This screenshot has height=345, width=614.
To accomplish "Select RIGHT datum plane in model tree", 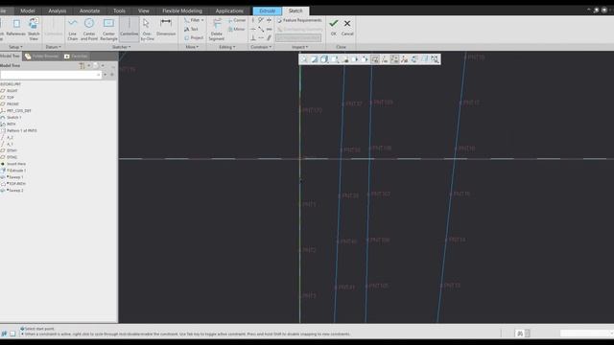I will tap(12, 91).
